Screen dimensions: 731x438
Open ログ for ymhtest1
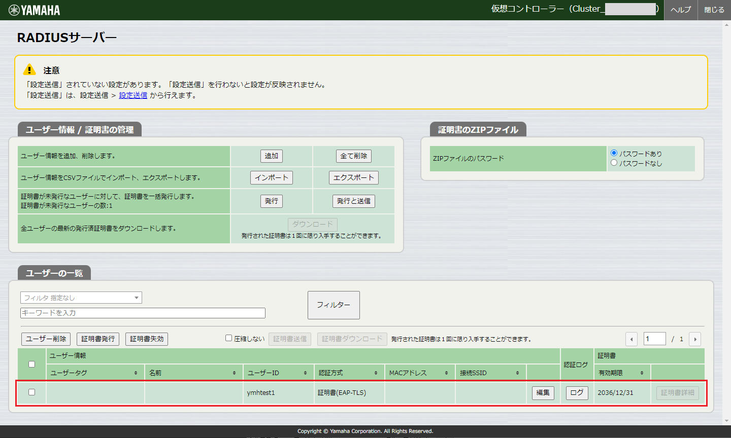(x=577, y=393)
